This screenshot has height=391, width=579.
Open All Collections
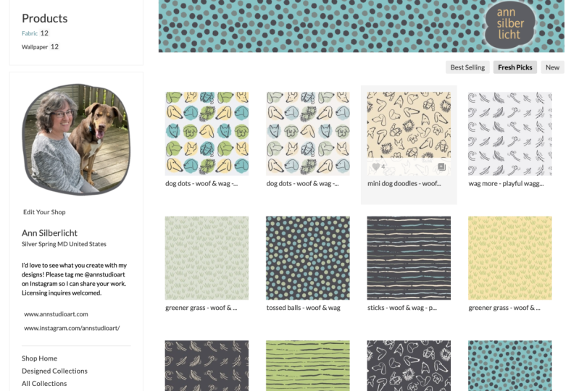coord(44,383)
